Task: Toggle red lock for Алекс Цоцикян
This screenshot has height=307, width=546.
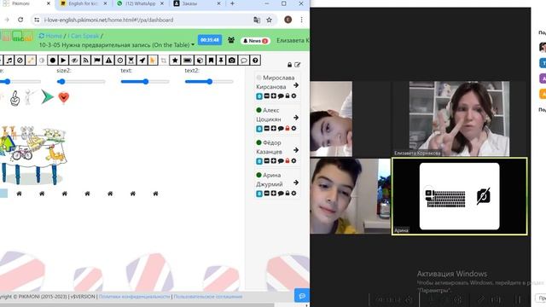Action: click(288, 129)
